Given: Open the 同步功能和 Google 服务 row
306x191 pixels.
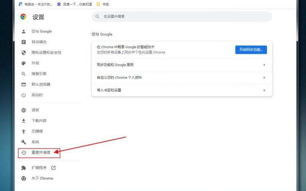Looking at the screenshot, I should (x=182, y=65).
